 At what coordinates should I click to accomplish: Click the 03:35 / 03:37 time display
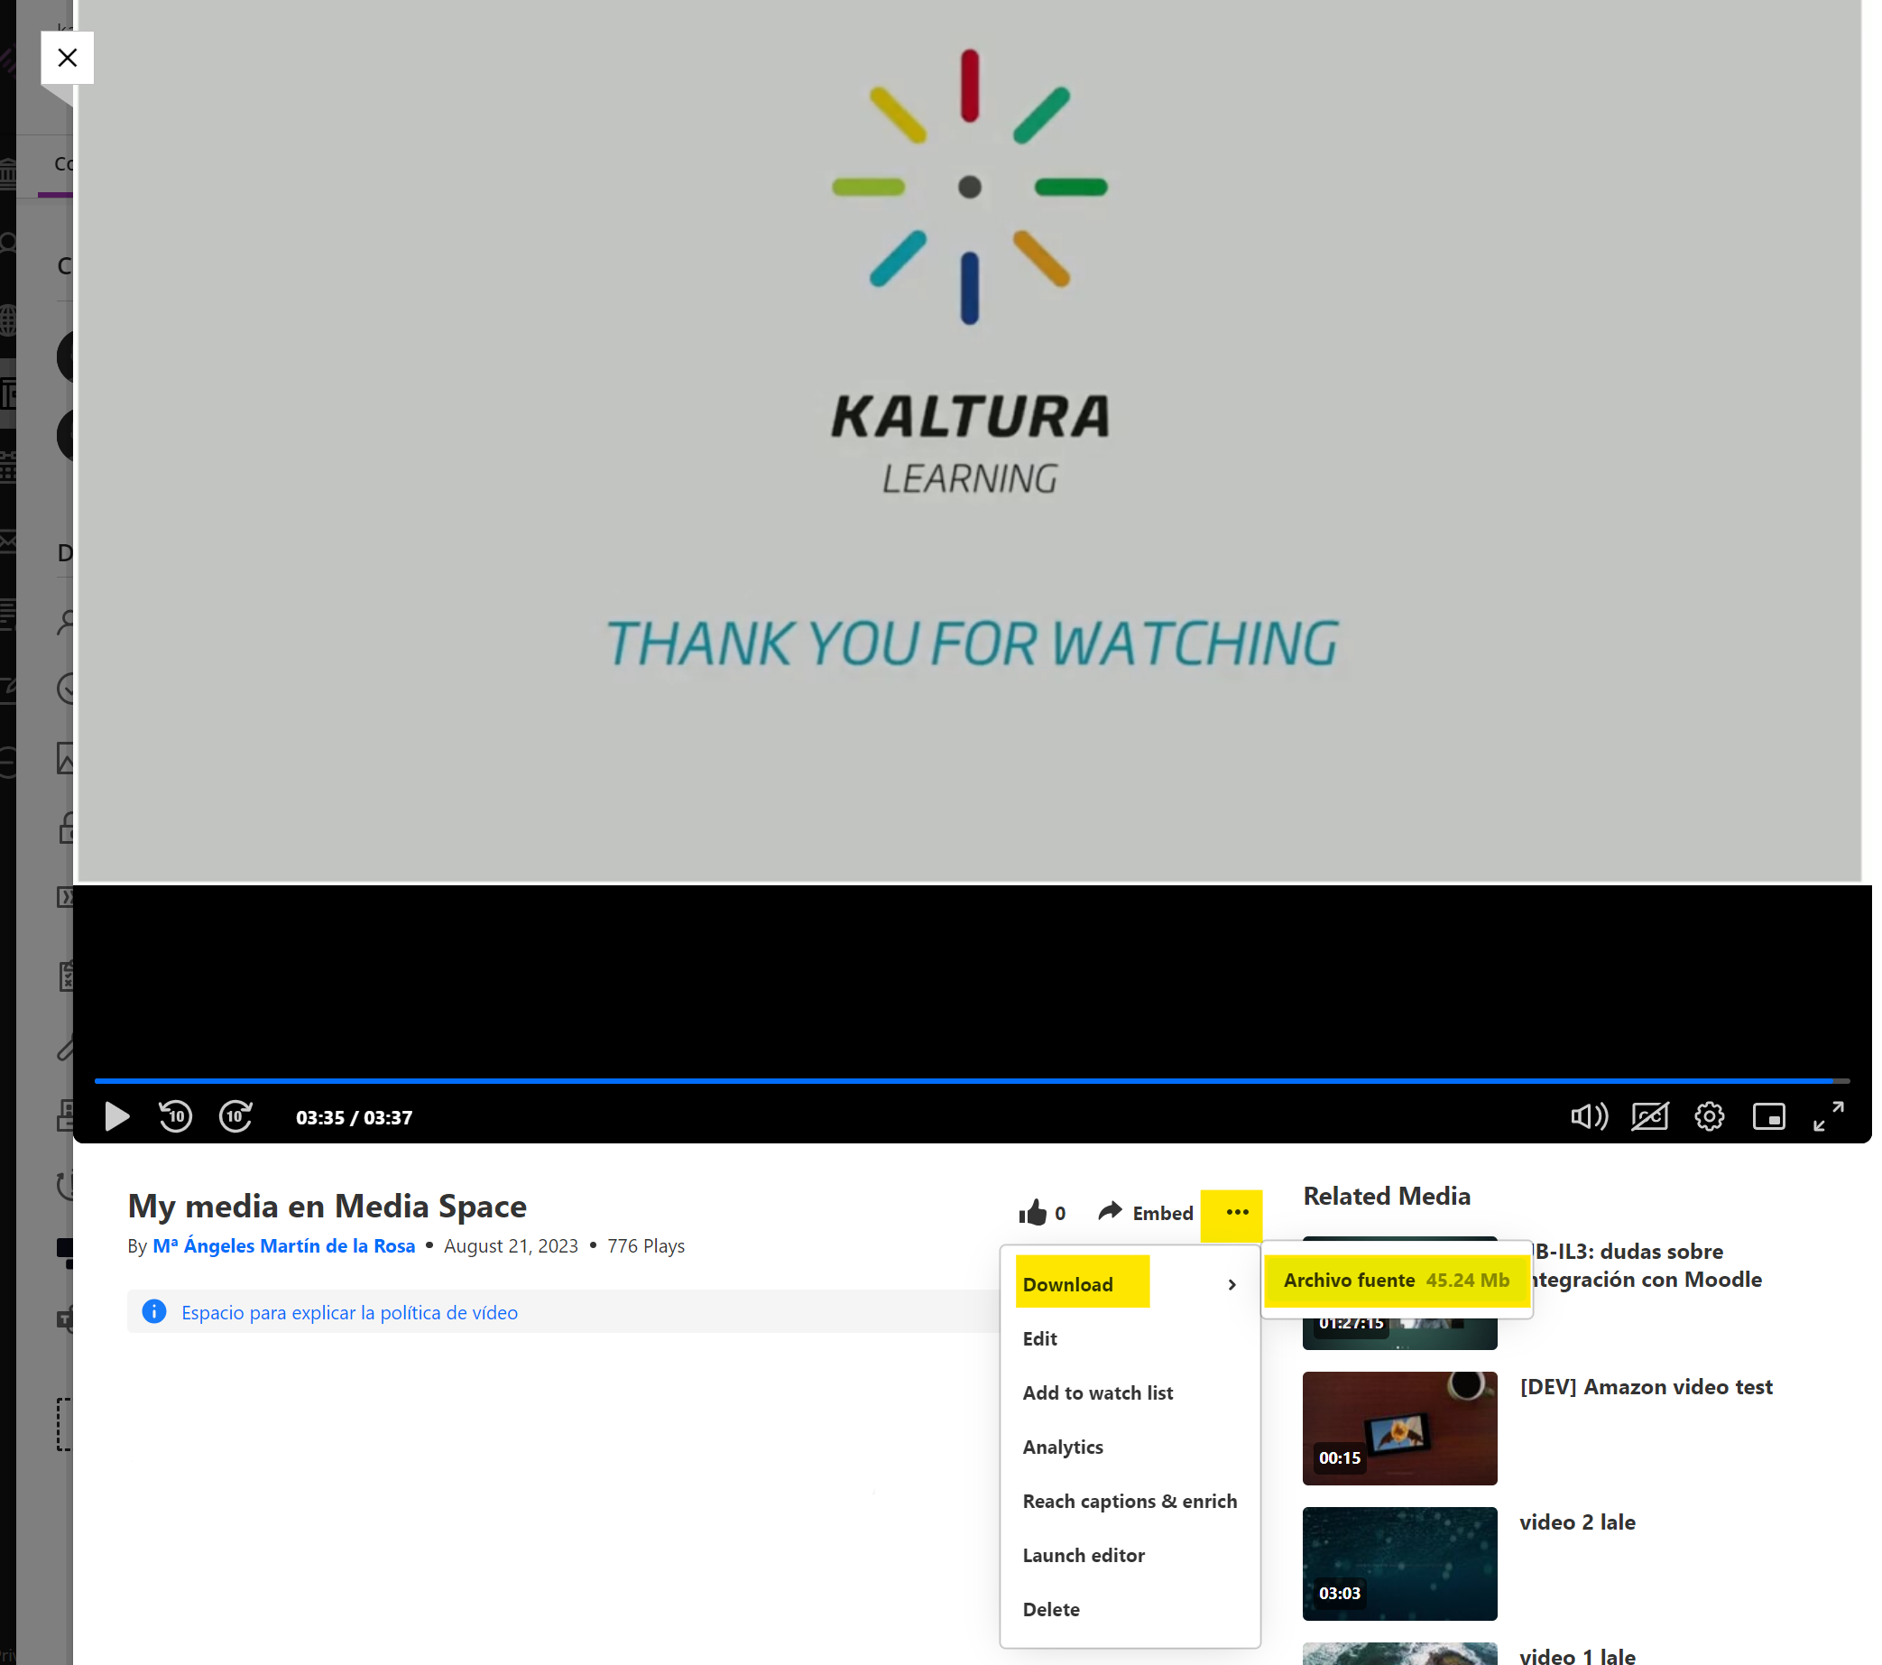click(x=354, y=1117)
